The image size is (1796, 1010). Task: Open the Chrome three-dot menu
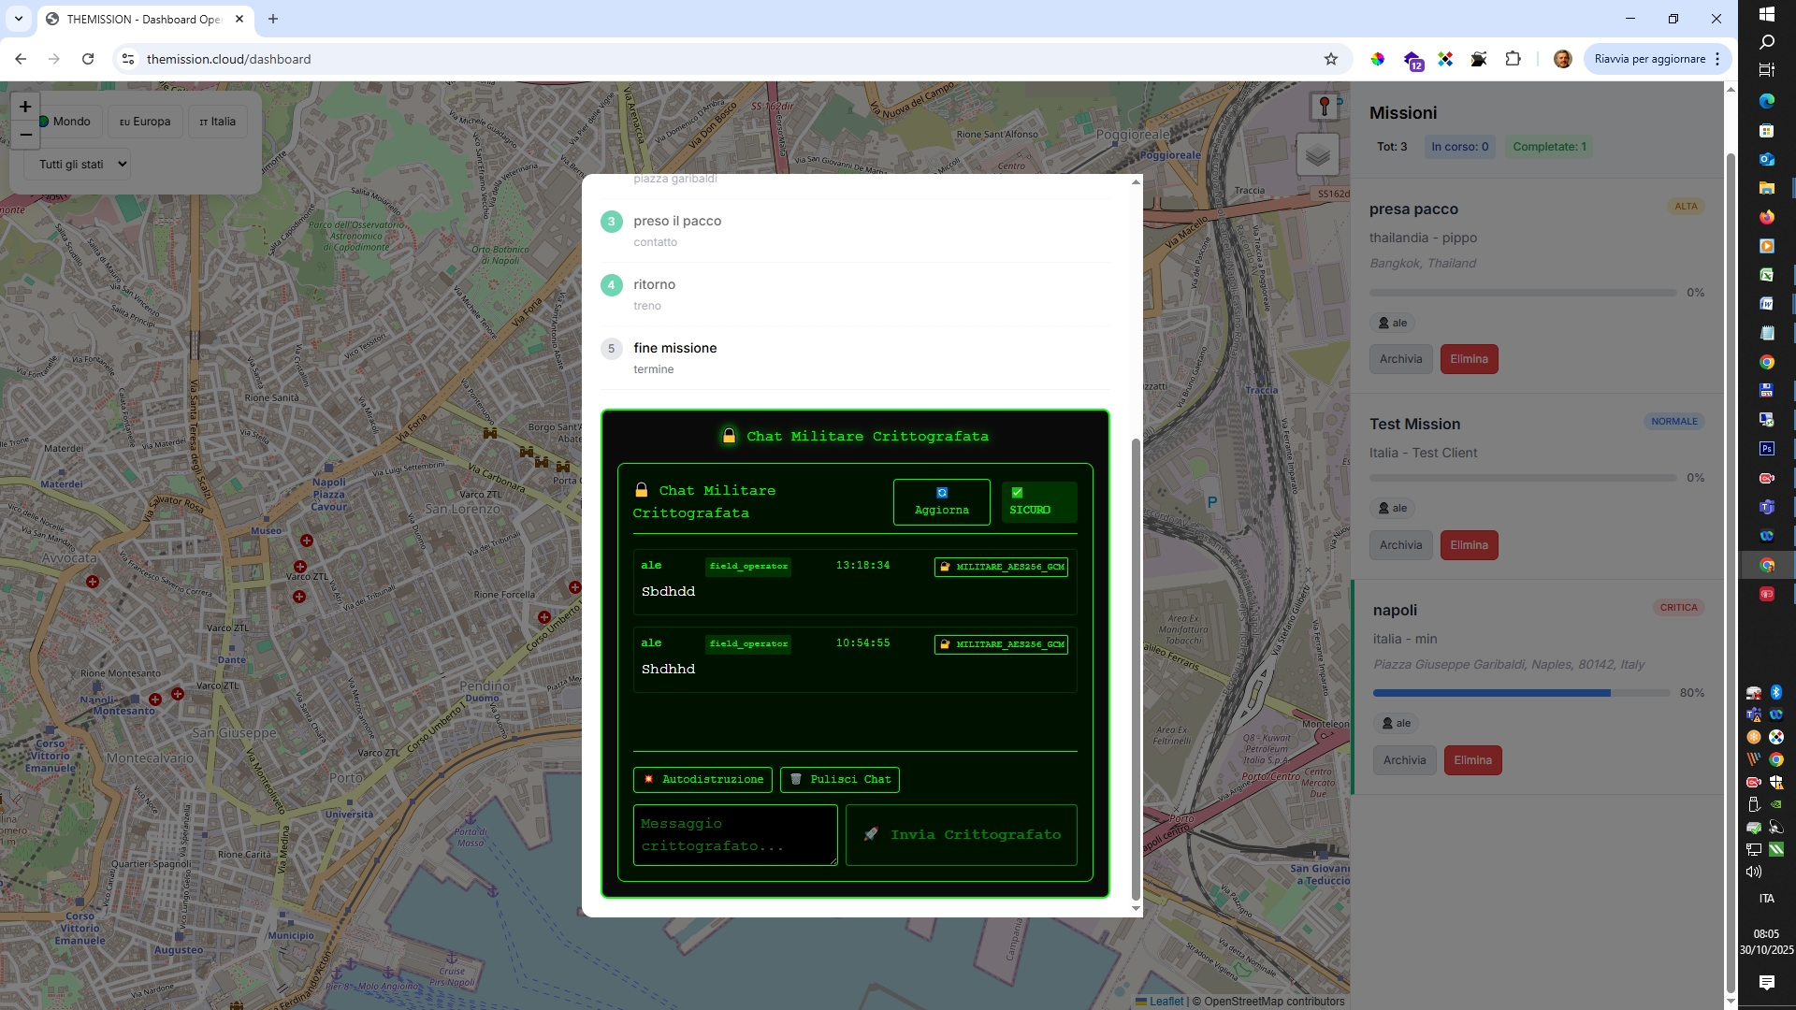[x=1717, y=59]
